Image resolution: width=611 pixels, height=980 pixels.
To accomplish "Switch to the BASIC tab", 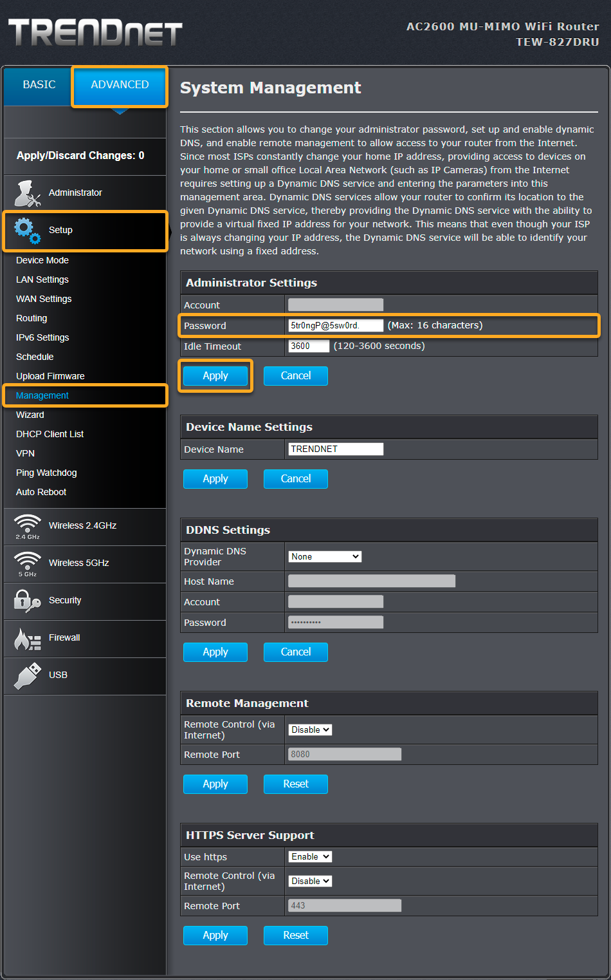I will pyautogui.click(x=39, y=85).
